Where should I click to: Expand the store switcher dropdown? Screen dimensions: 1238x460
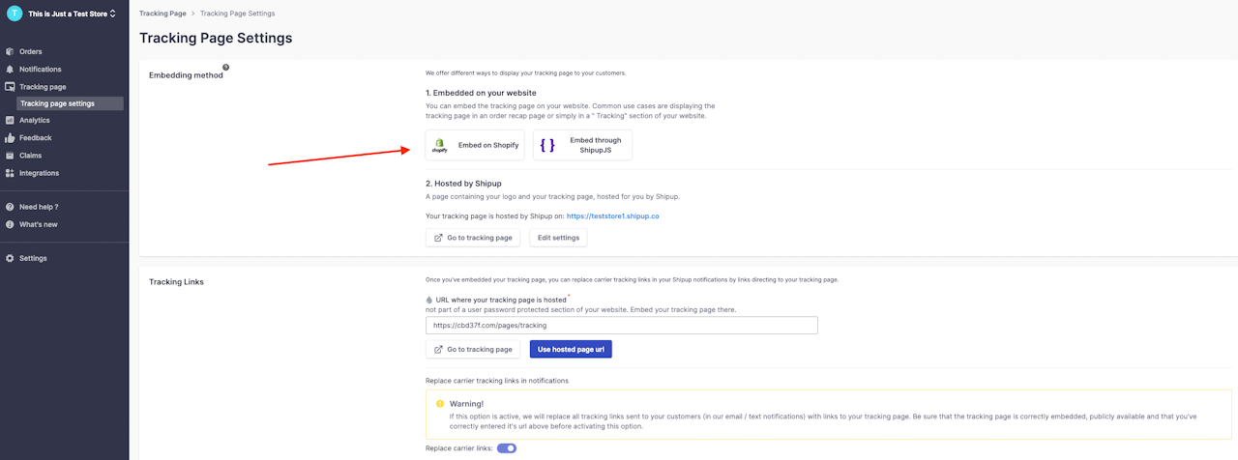[x=112, y=14]
